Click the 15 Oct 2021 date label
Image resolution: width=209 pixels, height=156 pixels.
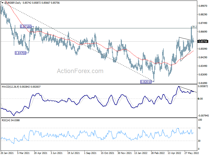(107, 153)
